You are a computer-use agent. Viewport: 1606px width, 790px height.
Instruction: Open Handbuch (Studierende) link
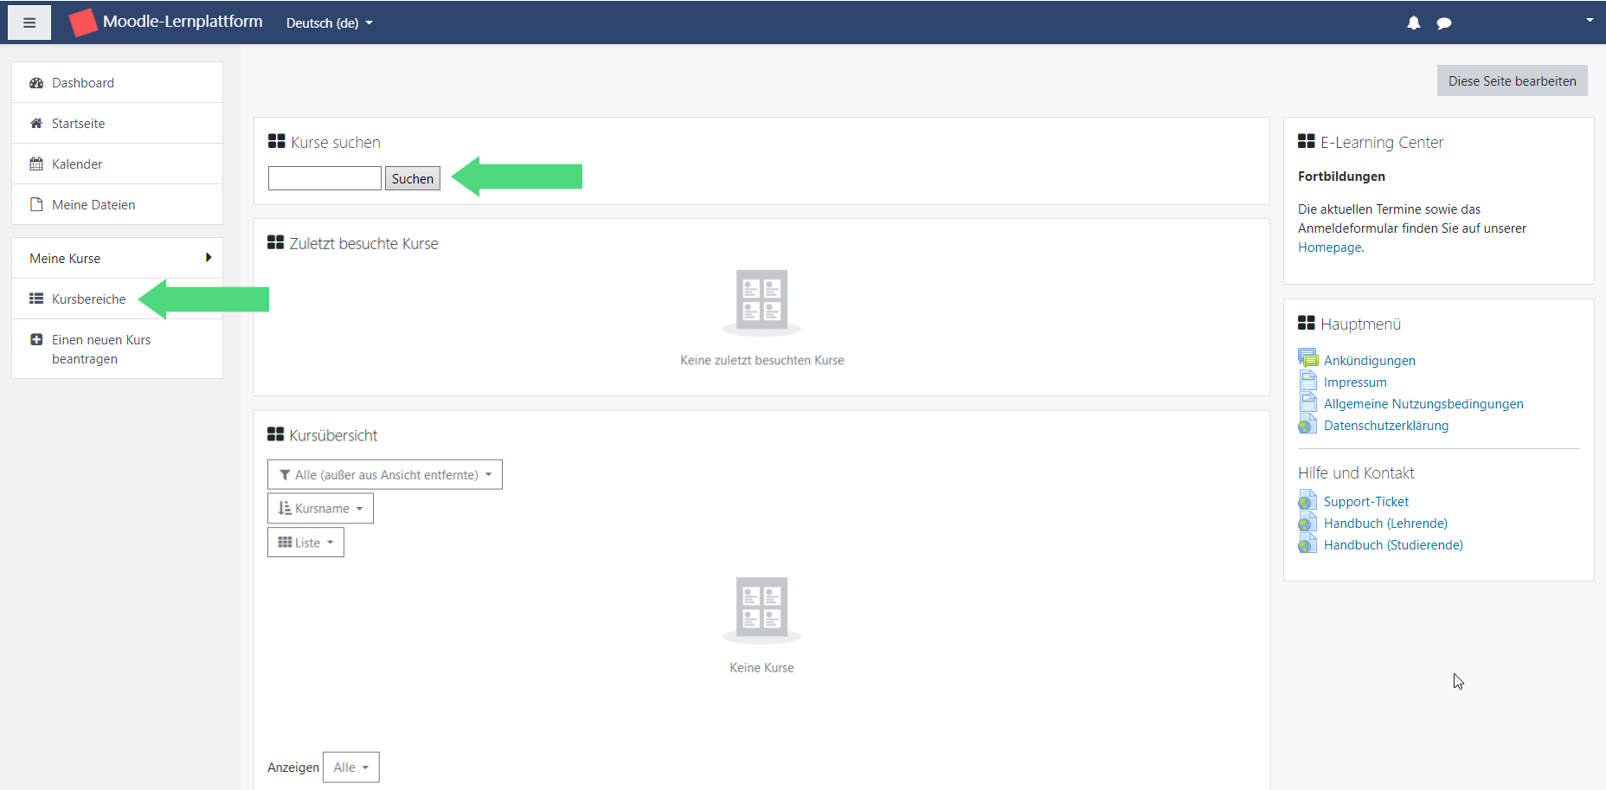point(1393,545)
